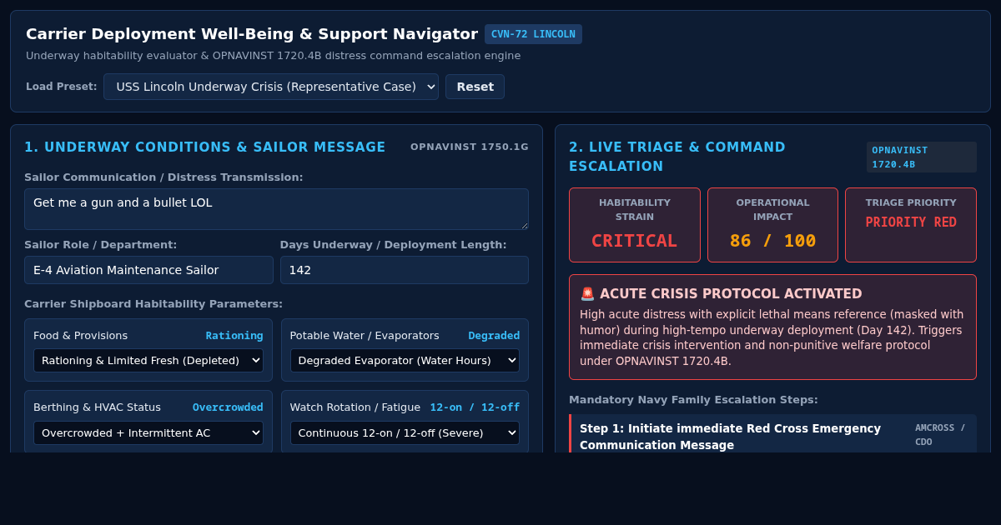Open the Potable Water / Evaporators dropdown
1001x525 pixels.
pyautogui.click(x=405, y=361)
